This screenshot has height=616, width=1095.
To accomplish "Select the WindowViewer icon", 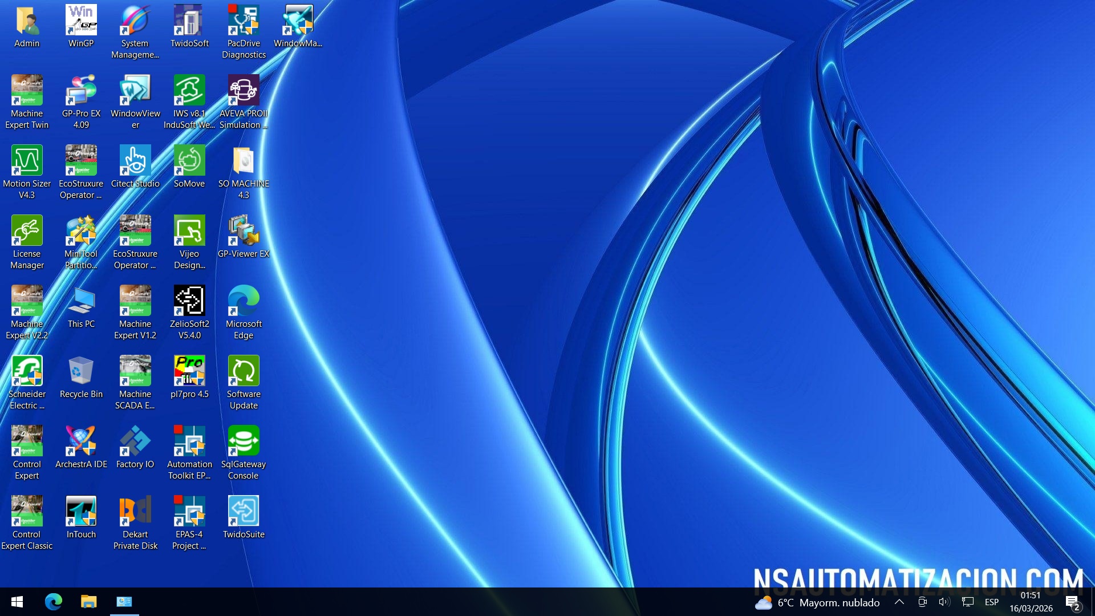I will [x=135, y=103].
